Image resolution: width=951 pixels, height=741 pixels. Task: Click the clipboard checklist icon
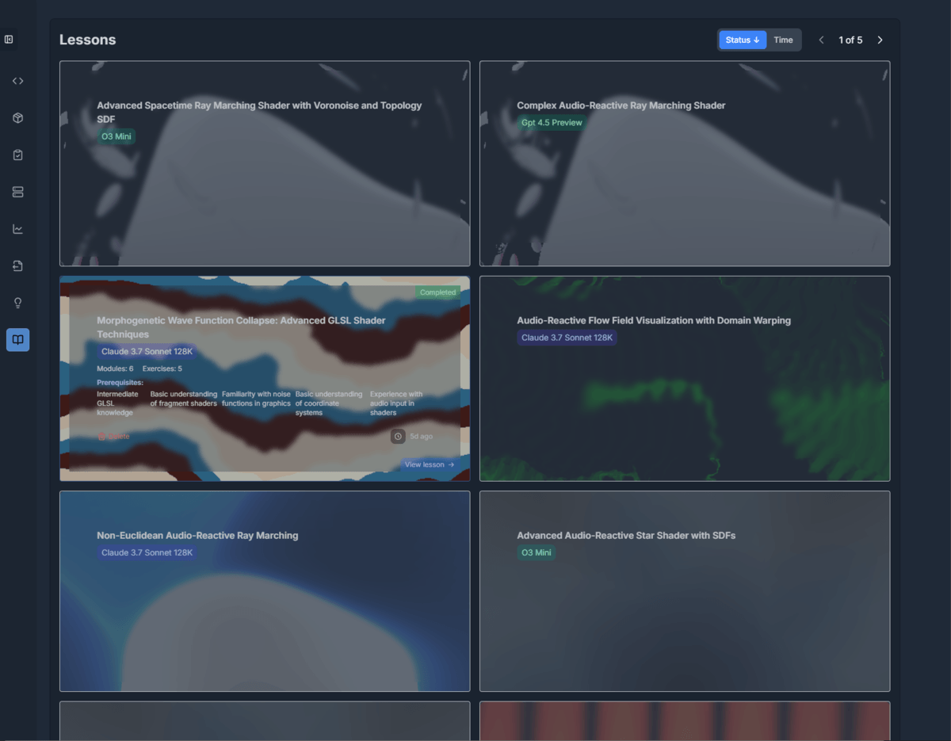[17, 155]
